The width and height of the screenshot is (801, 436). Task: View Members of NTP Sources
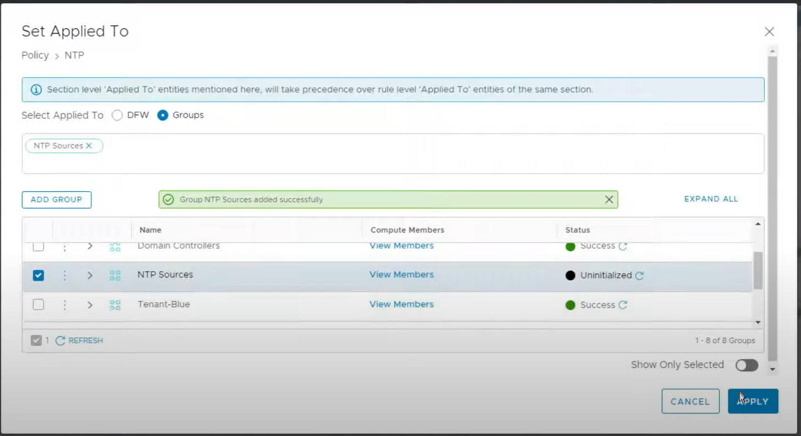point(401,275)
